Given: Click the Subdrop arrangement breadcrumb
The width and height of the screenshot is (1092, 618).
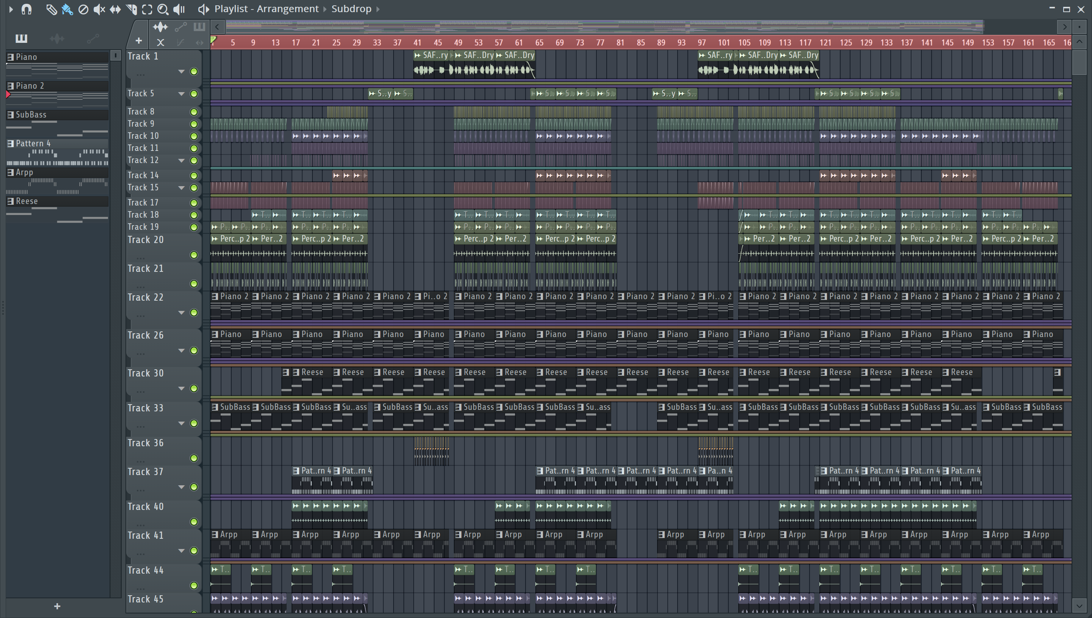Looking at the screenshot, I should (351, 9).
